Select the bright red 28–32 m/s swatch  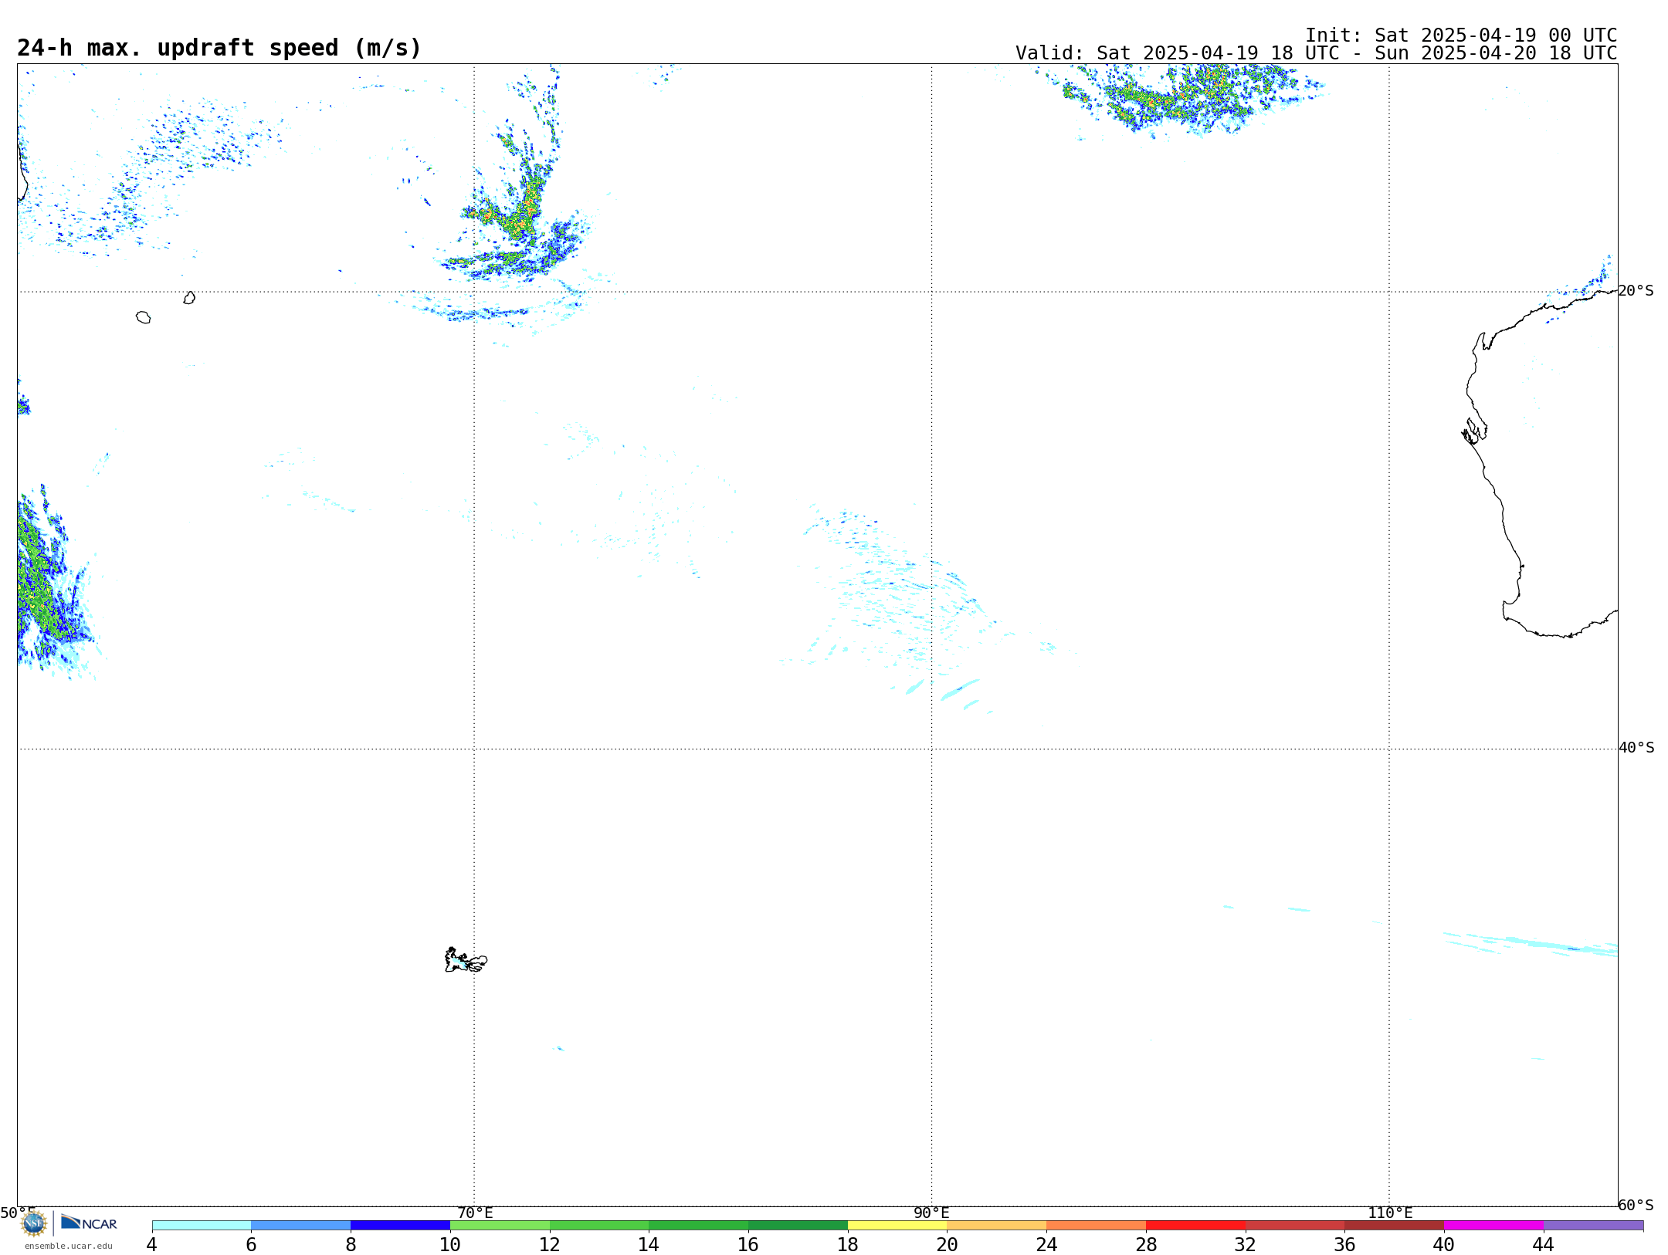(x=1195, y=1225)
